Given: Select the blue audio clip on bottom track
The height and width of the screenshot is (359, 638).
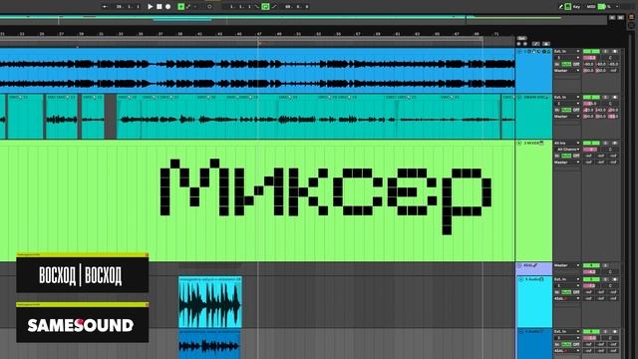Looking at the screenshot, I should (x=210, y=344).
